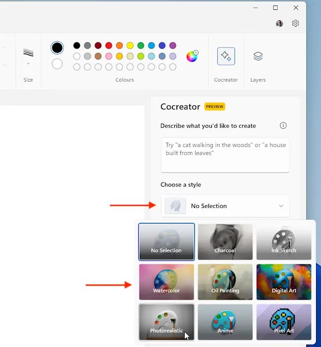
Task: Pick the indigo colour swatch
Action: coord(162,46)
